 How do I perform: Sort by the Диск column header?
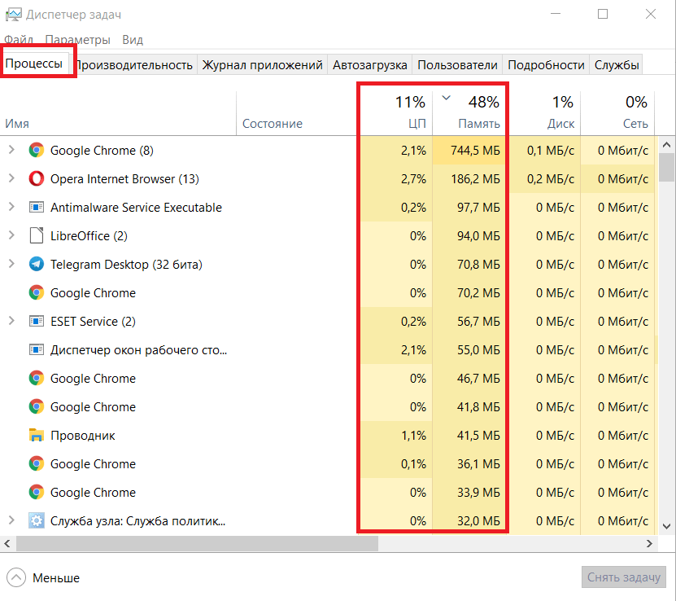pyautogui.click(x=544, y=113)
